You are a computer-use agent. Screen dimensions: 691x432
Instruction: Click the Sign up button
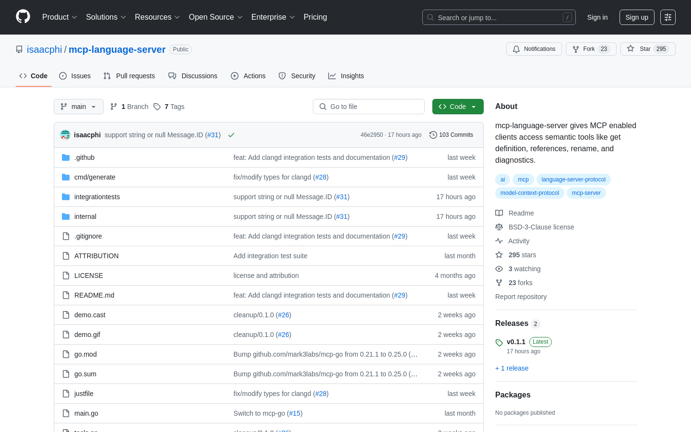(637, 17)
